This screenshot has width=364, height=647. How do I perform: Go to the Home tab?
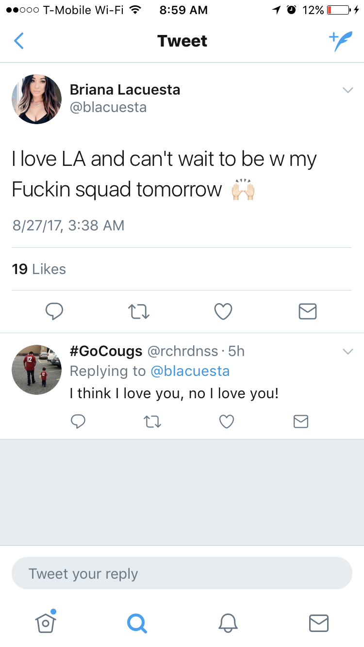45,621
